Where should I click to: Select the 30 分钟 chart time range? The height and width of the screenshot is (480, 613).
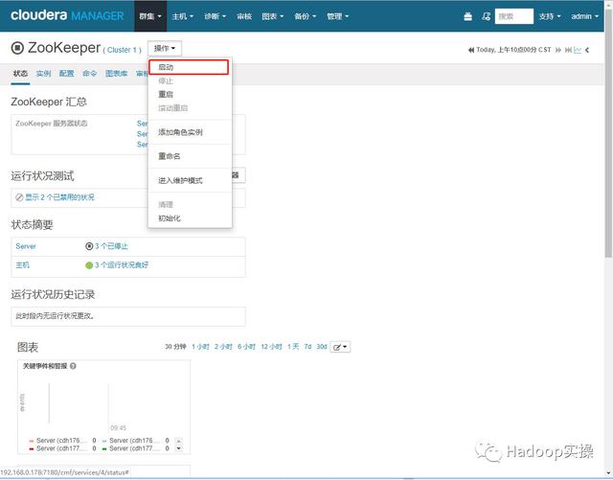pyautogui.click(x=175, y=347)
